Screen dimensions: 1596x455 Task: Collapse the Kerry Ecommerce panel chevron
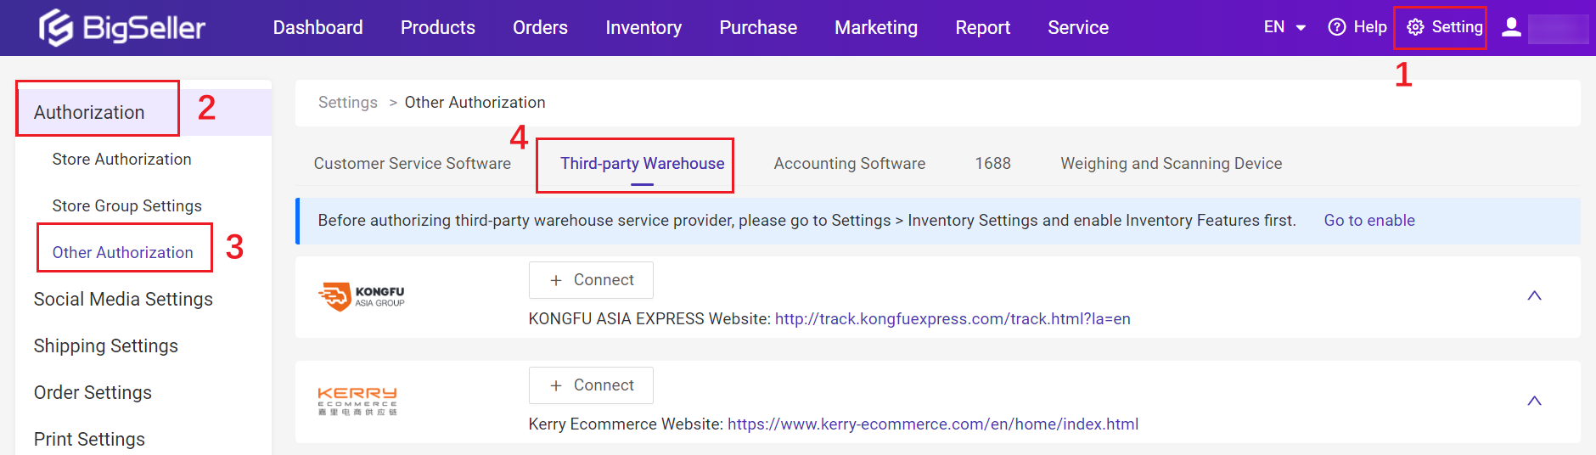pyautogui.click(x=1534, y=401)
